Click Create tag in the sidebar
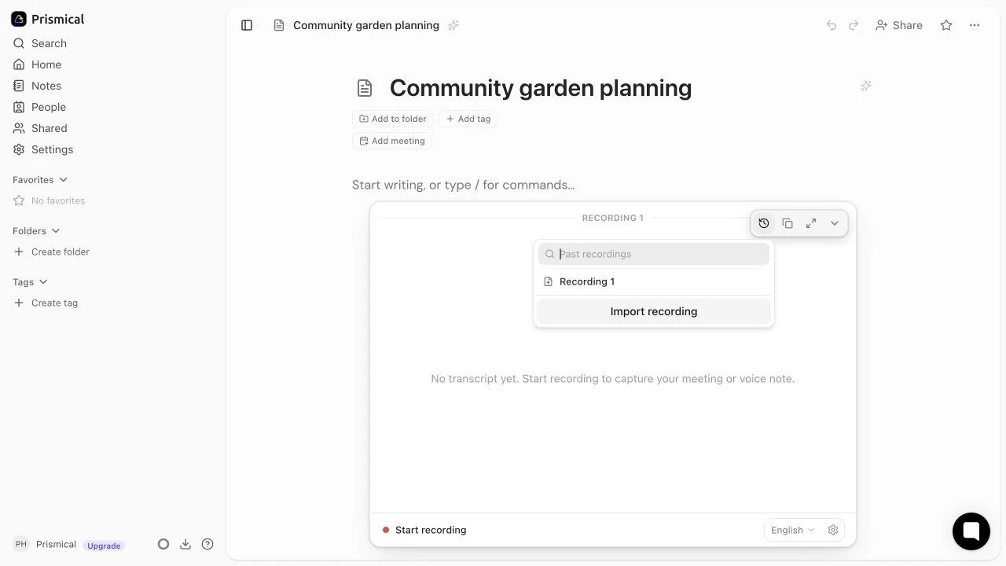Screen dimensions: 1006x566 click(x=46, y=303)
